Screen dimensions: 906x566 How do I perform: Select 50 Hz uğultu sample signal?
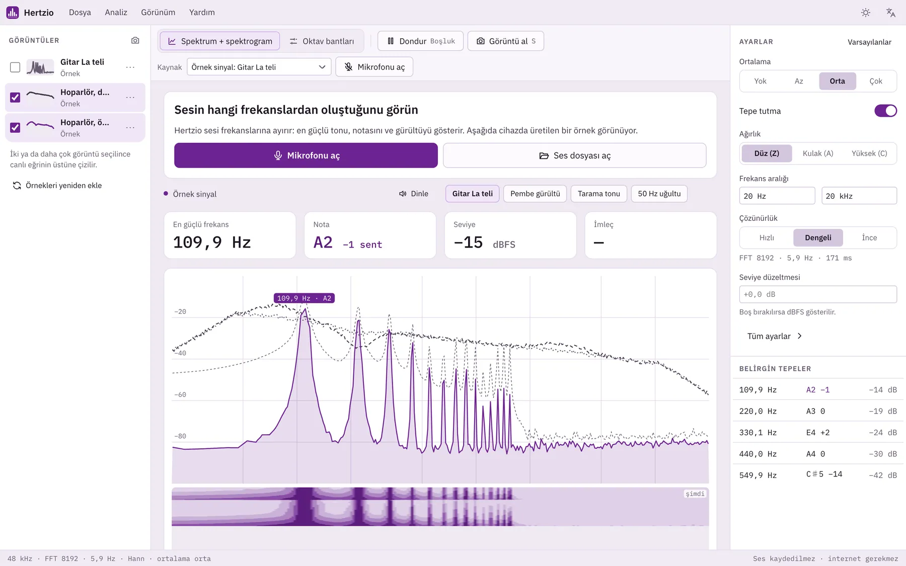(659, 194)
